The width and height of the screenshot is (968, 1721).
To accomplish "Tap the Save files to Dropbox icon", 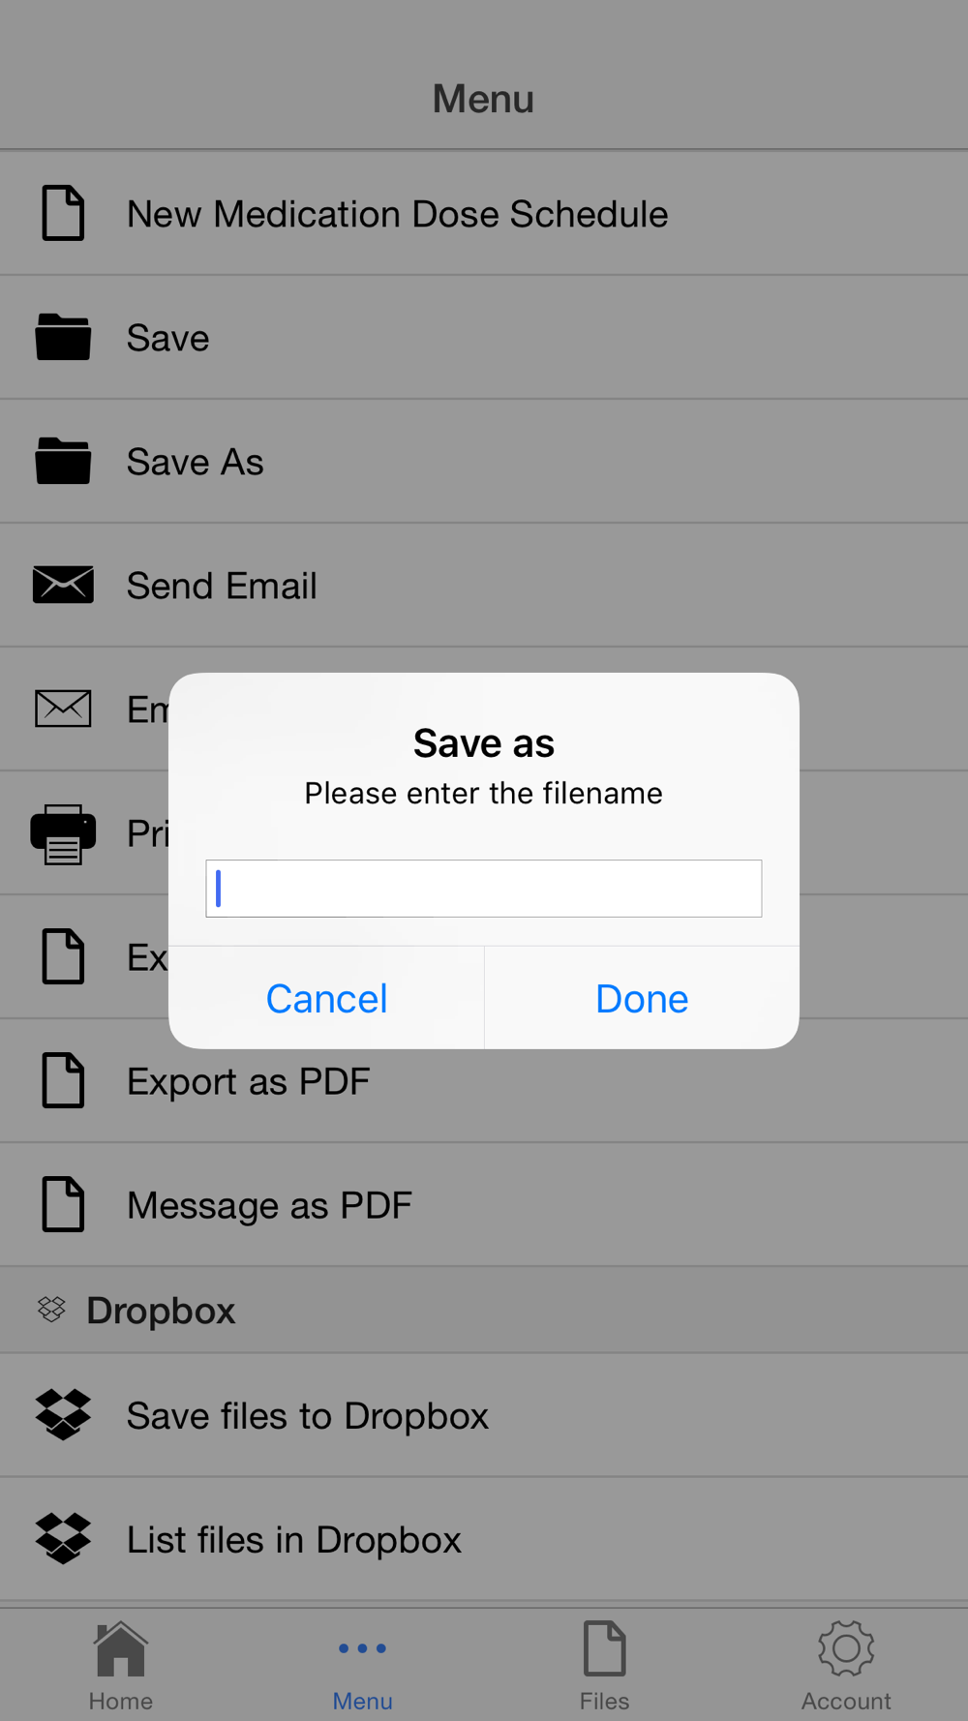I will [63, 1415].
